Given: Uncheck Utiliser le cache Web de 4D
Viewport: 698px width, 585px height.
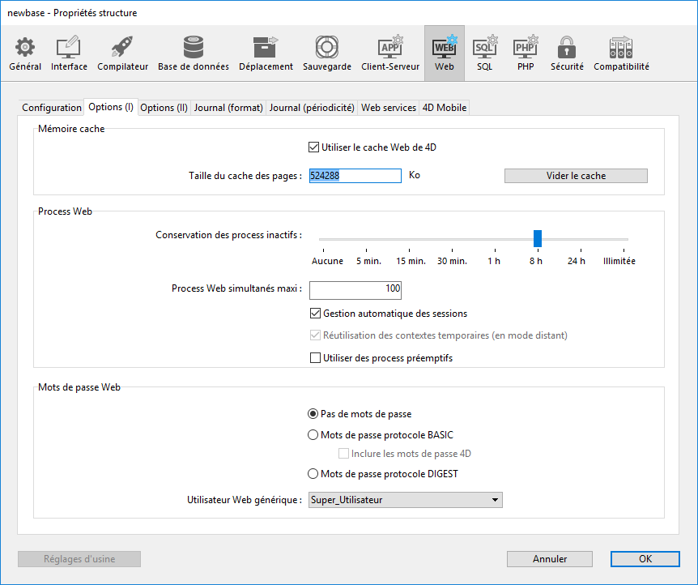Looking at the screenshot, I should pyautogui.click(x=314, y=147).
